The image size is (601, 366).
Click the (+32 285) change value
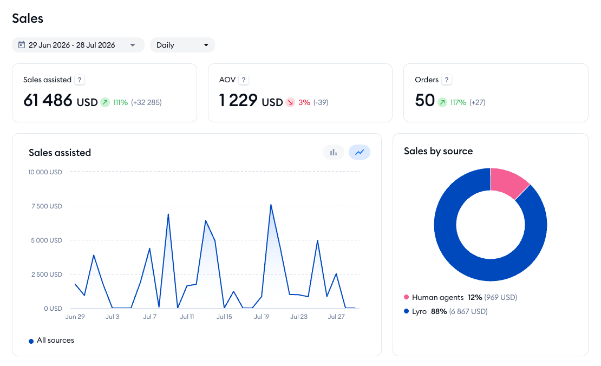(x=146, y=102)
